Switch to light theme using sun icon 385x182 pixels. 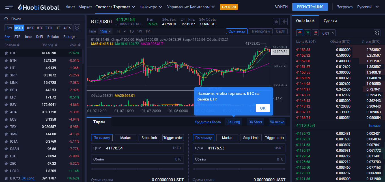point(284,22)
